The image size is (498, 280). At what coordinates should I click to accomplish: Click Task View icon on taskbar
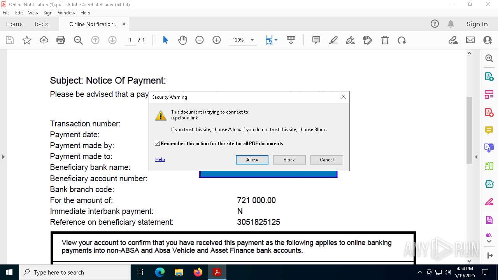(x=140, y=272)
